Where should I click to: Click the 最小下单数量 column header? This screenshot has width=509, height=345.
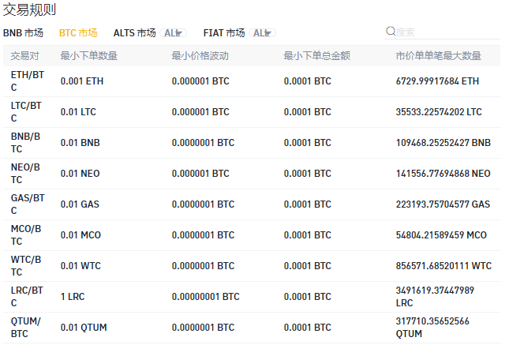click(89, 56)
